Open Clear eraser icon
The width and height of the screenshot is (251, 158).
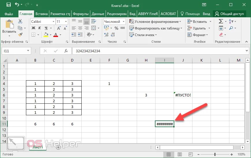[x=221, y=35]
